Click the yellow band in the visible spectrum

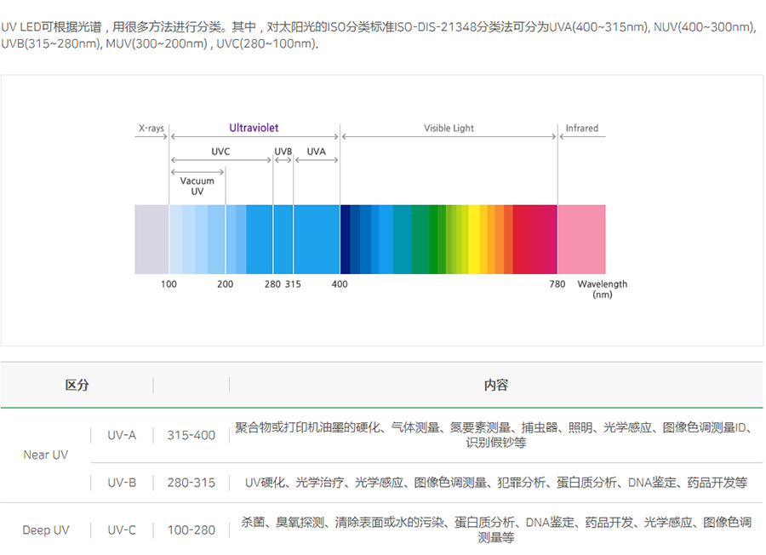474,239
